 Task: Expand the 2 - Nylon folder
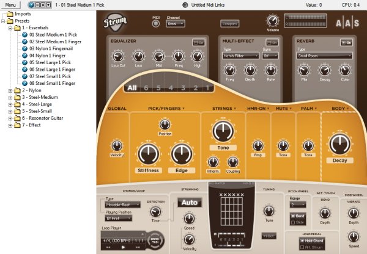[x=10, y=90]
